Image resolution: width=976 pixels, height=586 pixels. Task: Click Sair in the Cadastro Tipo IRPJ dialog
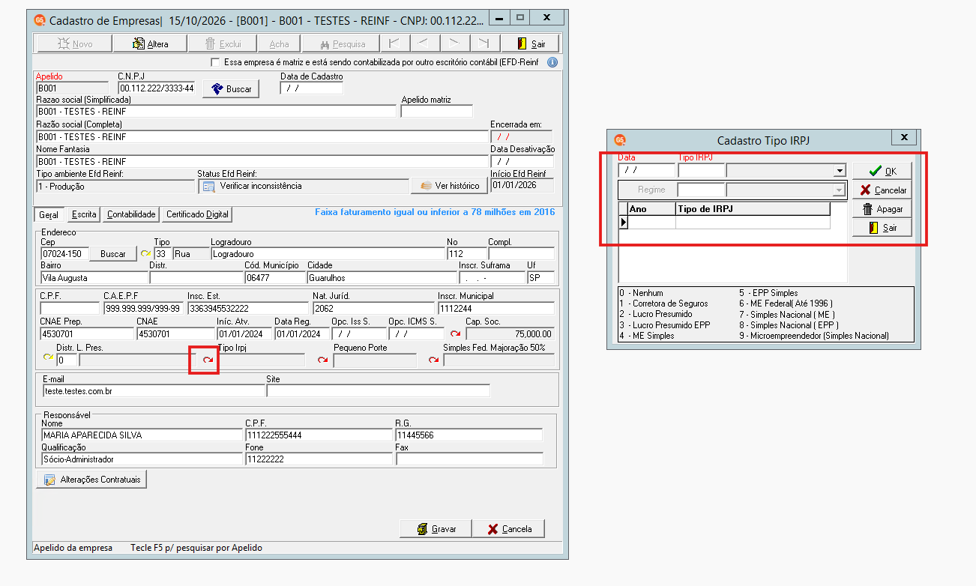(x=882, y=228)
